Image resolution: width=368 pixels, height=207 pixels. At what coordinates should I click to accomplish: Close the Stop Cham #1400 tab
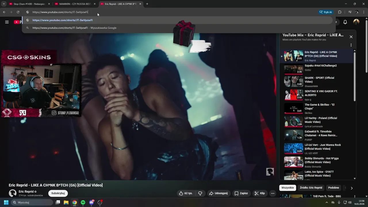pyautogui.click(x=49, y=4)
